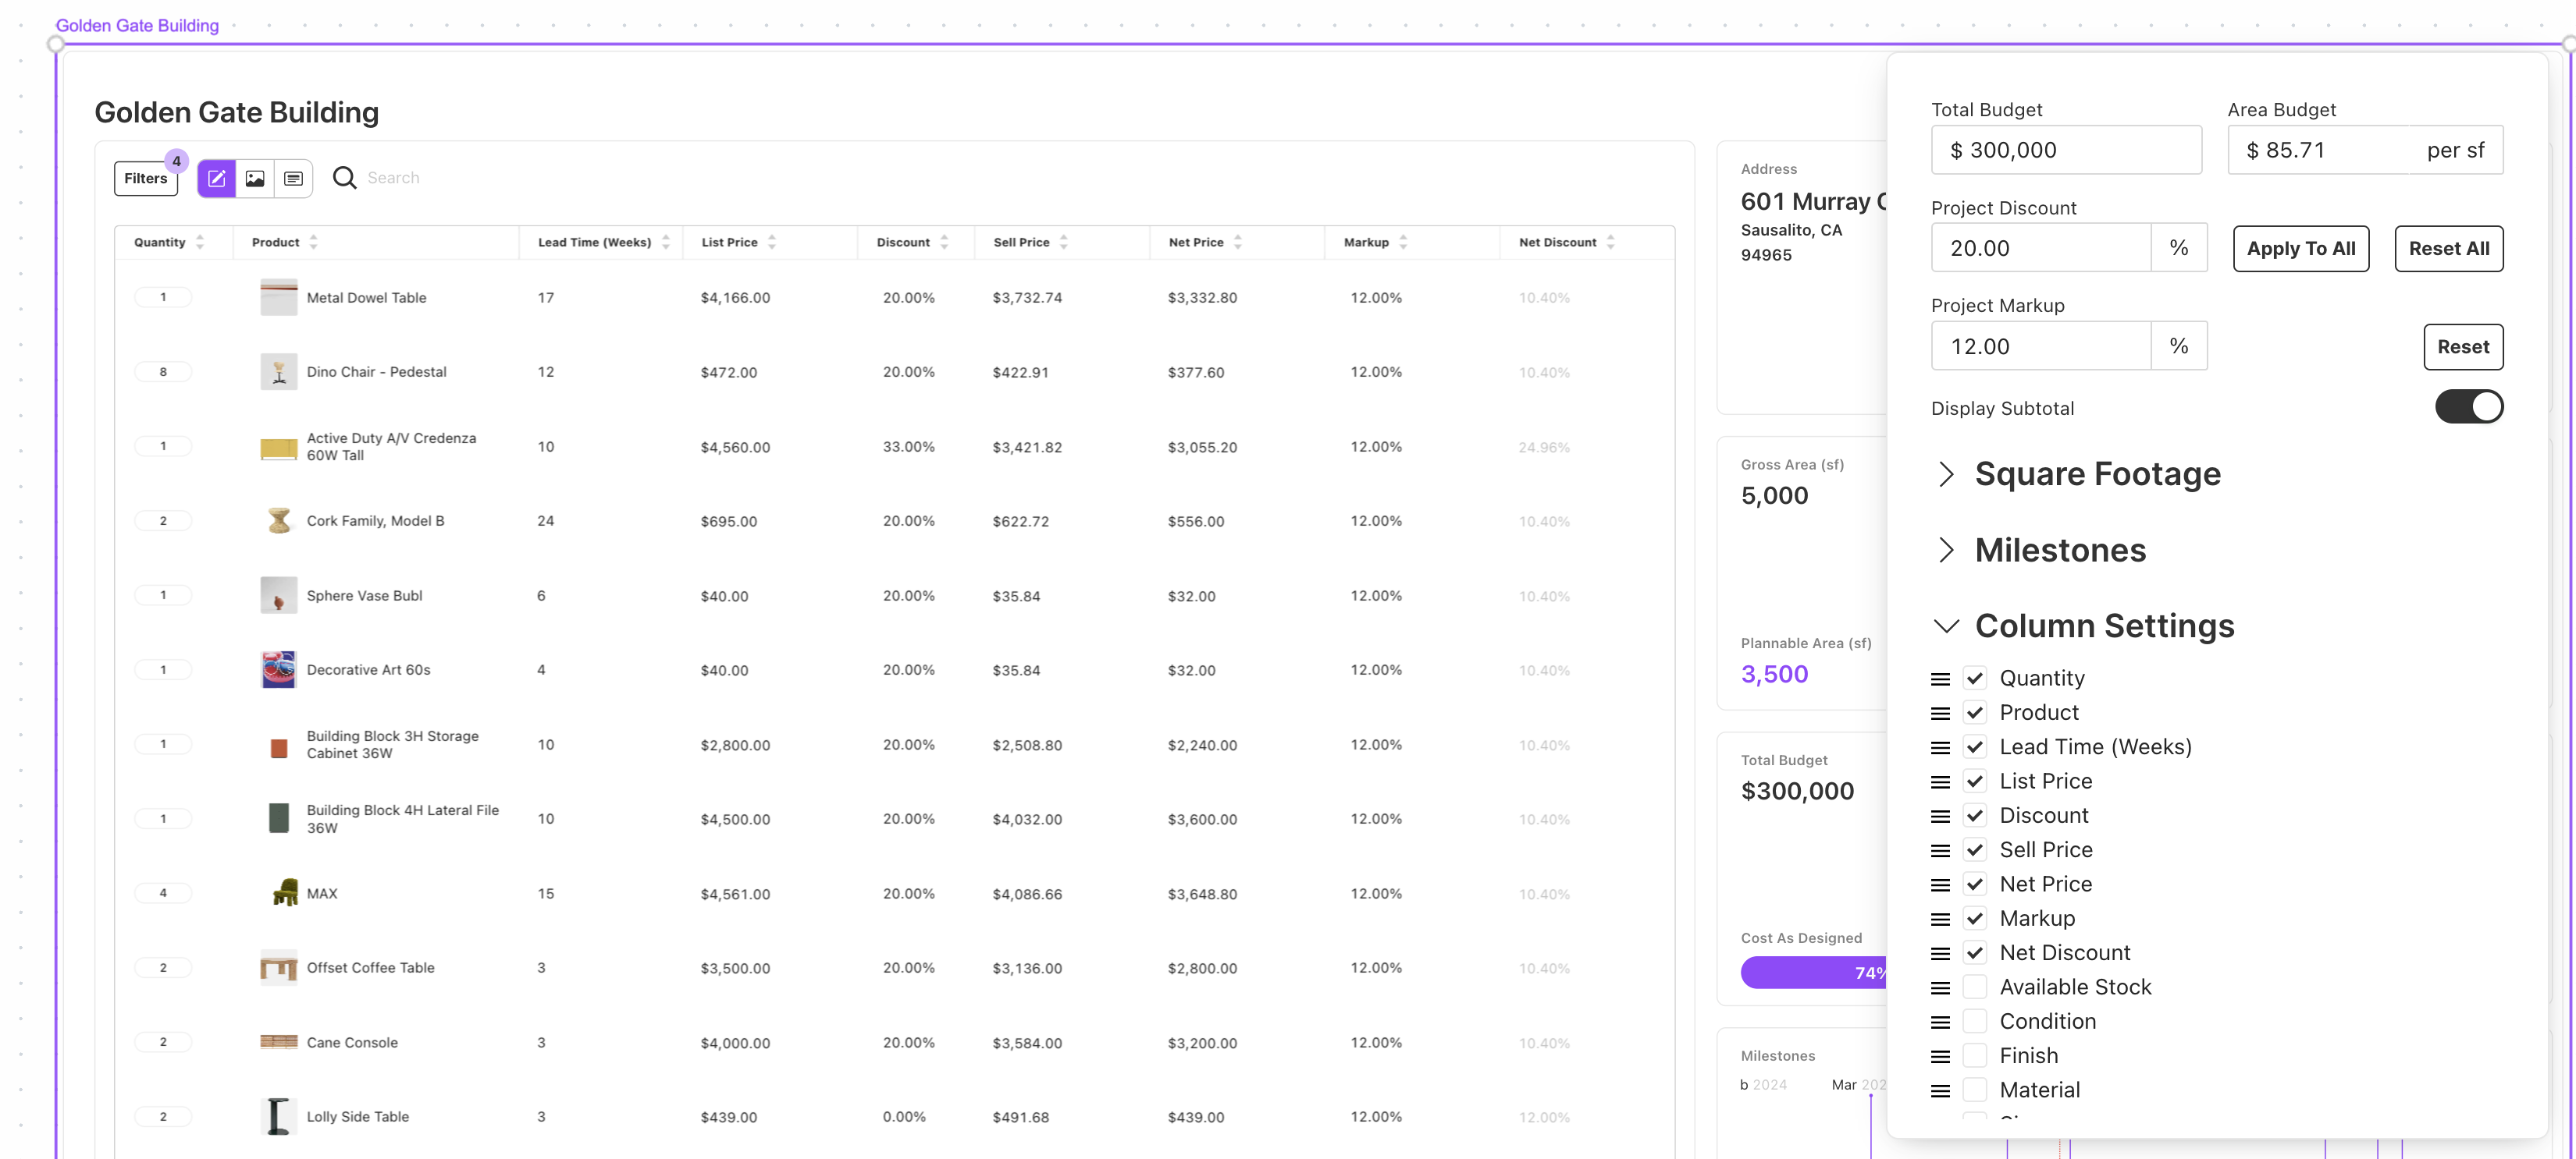Image resolution: width=2576 pixels, height=1159 pixels.
Task: Uncheck the Markup column checkbox
Action: tap(1974, 918)
